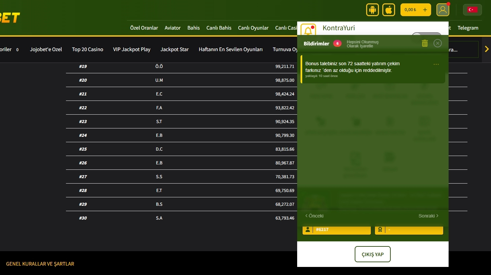
Task: Select the Jackpot Star category tab
Action: point(175,49)
